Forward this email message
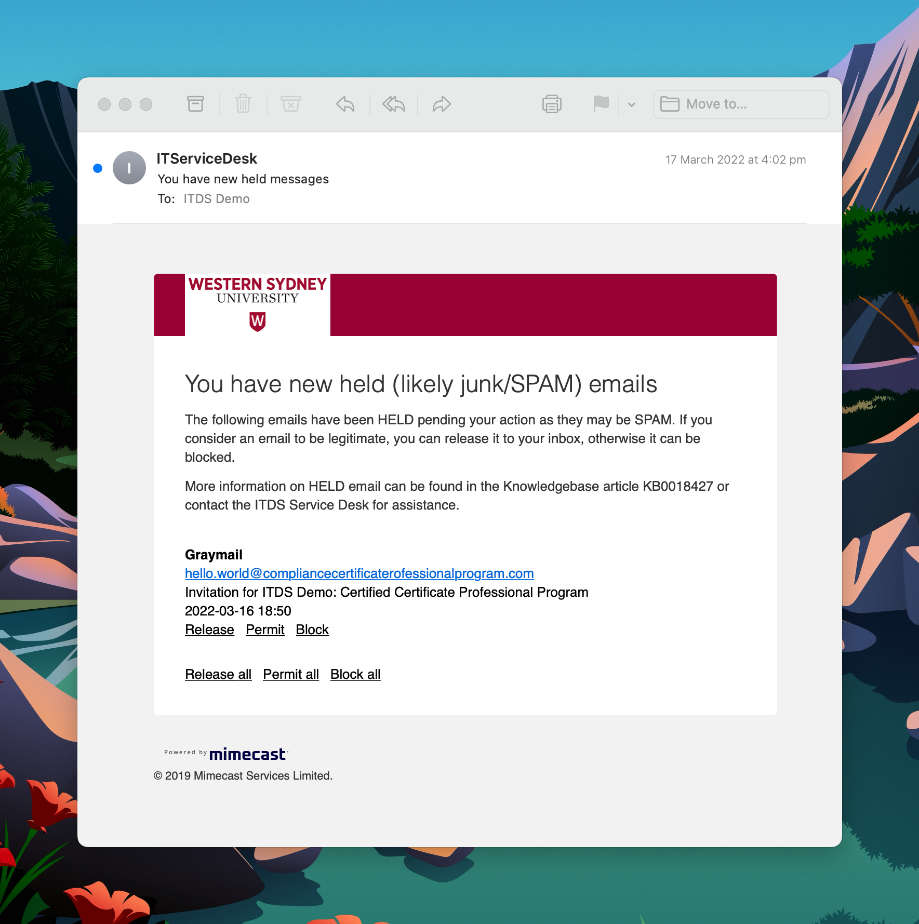The image size is (919, 924). [442, 104]
